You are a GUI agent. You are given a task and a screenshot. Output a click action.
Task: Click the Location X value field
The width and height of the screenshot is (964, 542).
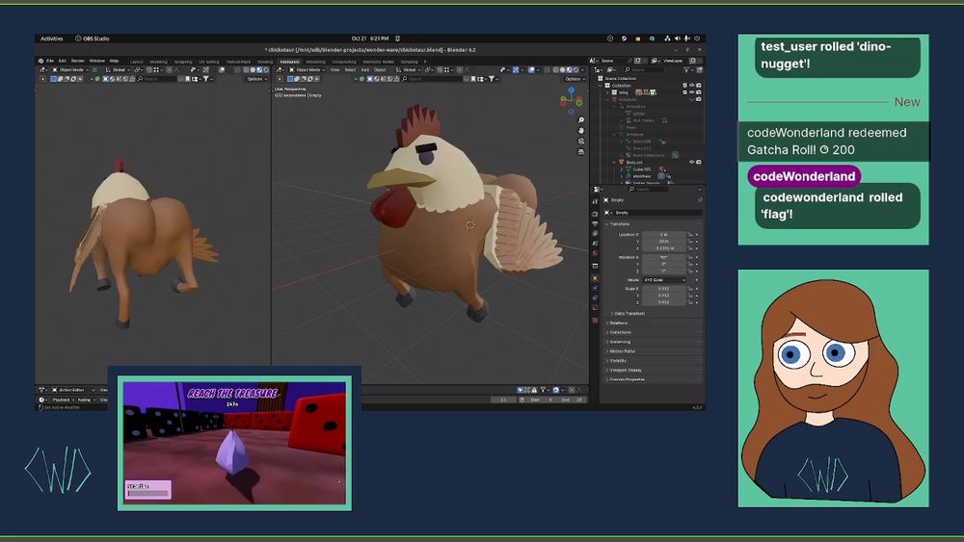coord(663,234)
